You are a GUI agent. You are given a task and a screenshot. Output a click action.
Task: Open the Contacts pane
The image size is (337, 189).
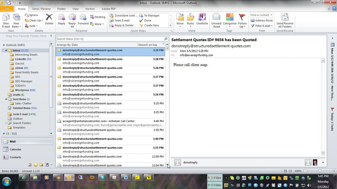tap(15, 157)
